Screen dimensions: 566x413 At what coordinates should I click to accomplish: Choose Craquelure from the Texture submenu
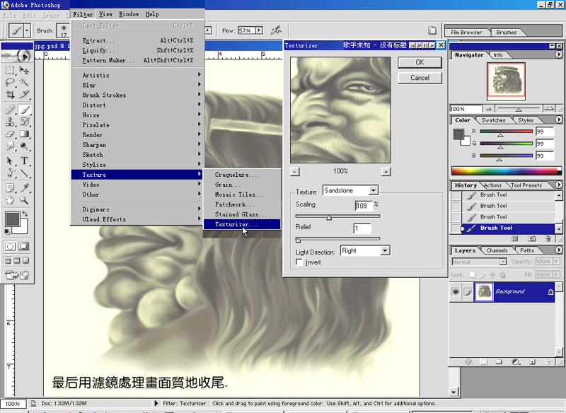point(242,175)
